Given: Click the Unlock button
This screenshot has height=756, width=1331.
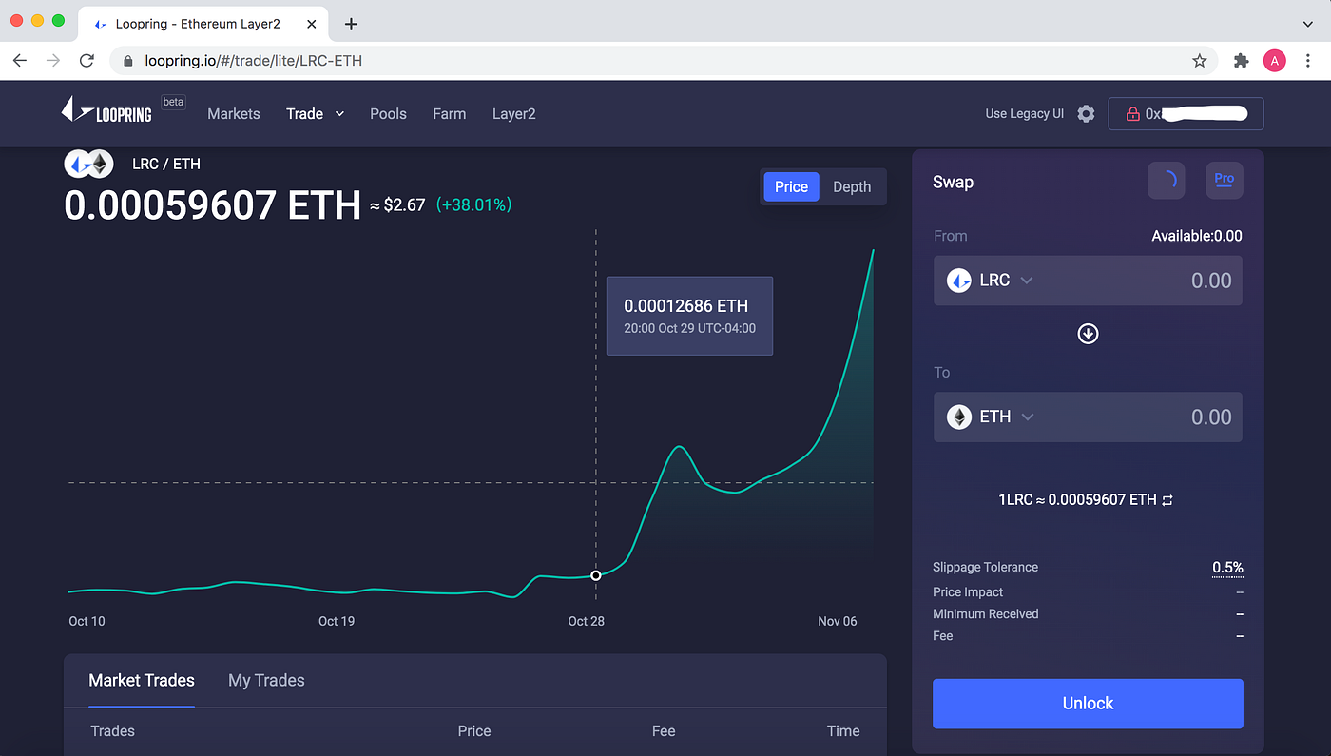Looking at the screenshot, I should (1088, 704).
